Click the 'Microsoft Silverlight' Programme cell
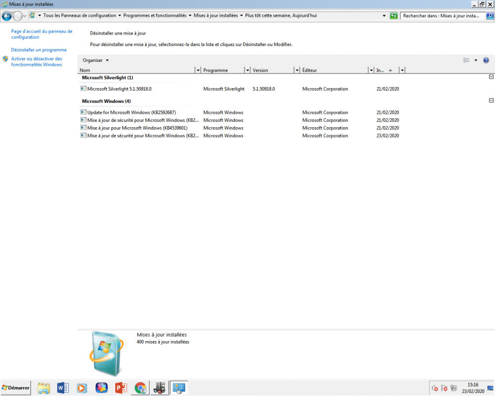 point(224,89)
